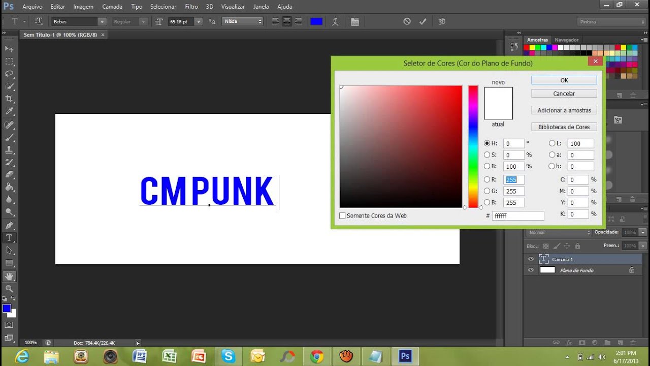
Task: Select the Paint Bucket tool
Action: click(x=9, y=187)
